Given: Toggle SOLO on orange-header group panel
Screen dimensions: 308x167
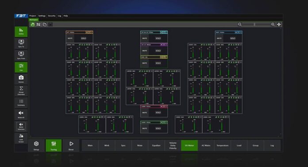Looking at the screenshot, I should (x=84, y=38).
